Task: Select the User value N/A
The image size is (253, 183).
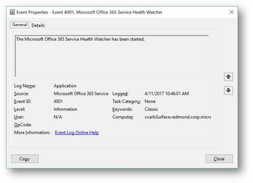Action: point(58,117)
